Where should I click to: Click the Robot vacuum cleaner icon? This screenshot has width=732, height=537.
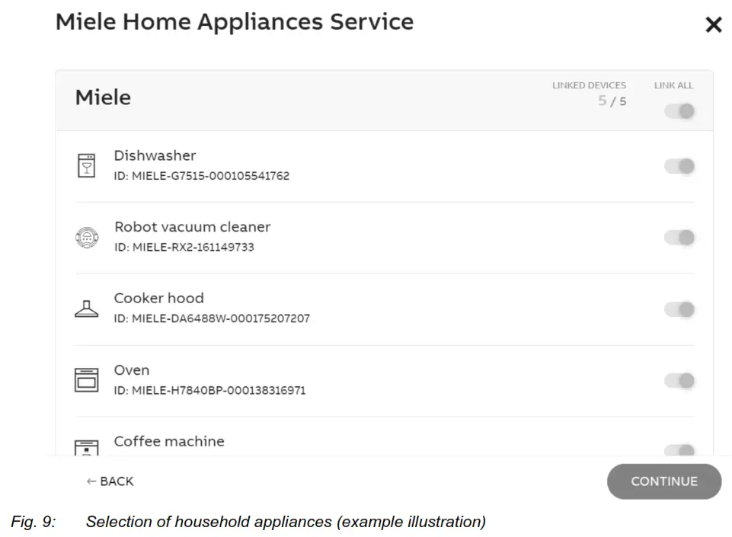click(87, 237)
